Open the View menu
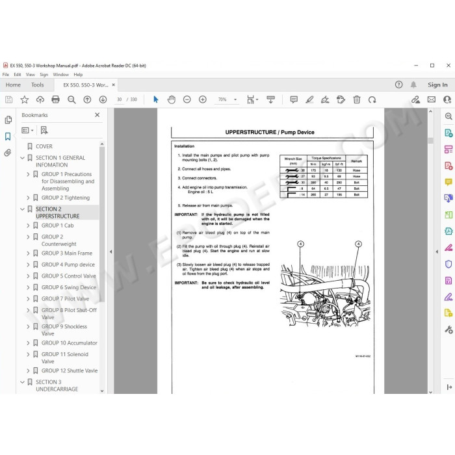Image resolution: width=455 pixels, height=455 pixels. tap(30, 75)
